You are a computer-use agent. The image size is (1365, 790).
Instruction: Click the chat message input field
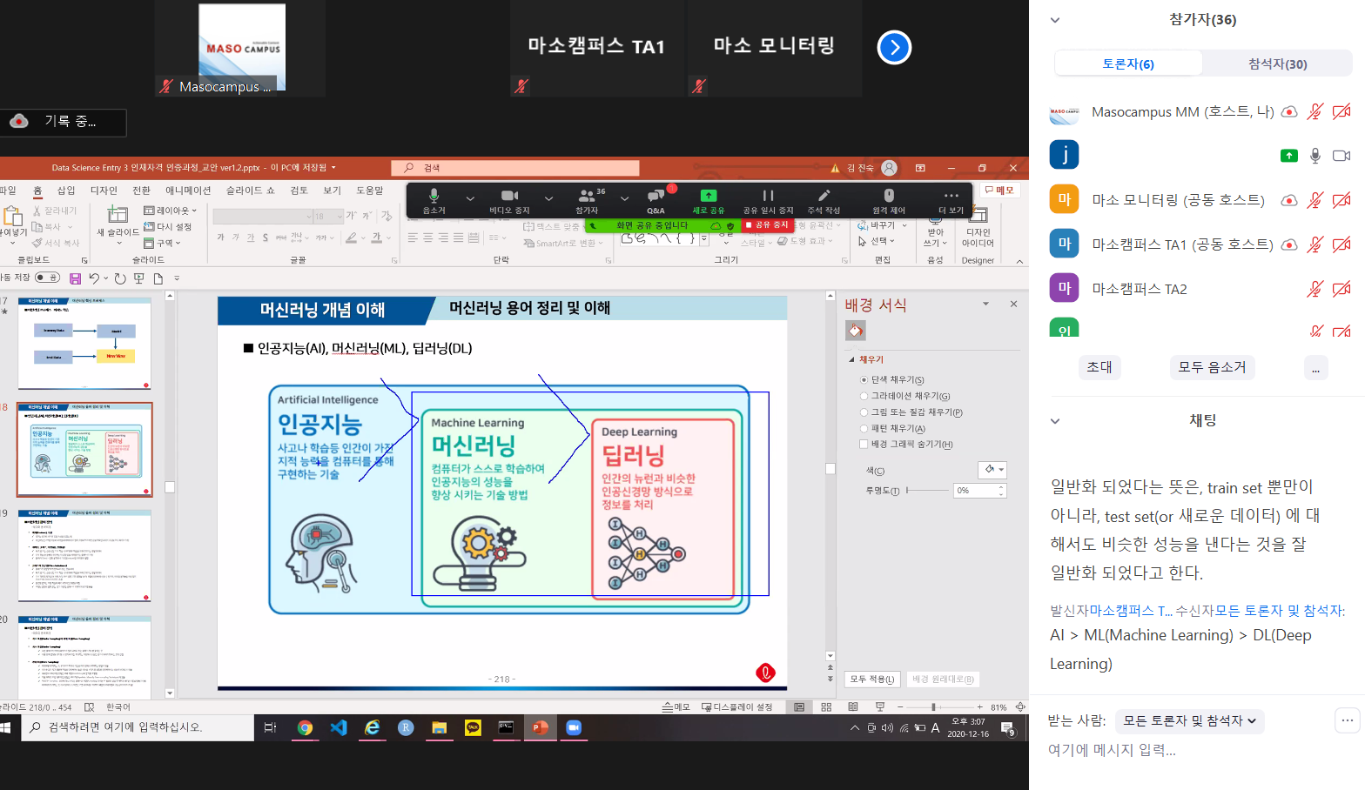tap(1184, 750)
